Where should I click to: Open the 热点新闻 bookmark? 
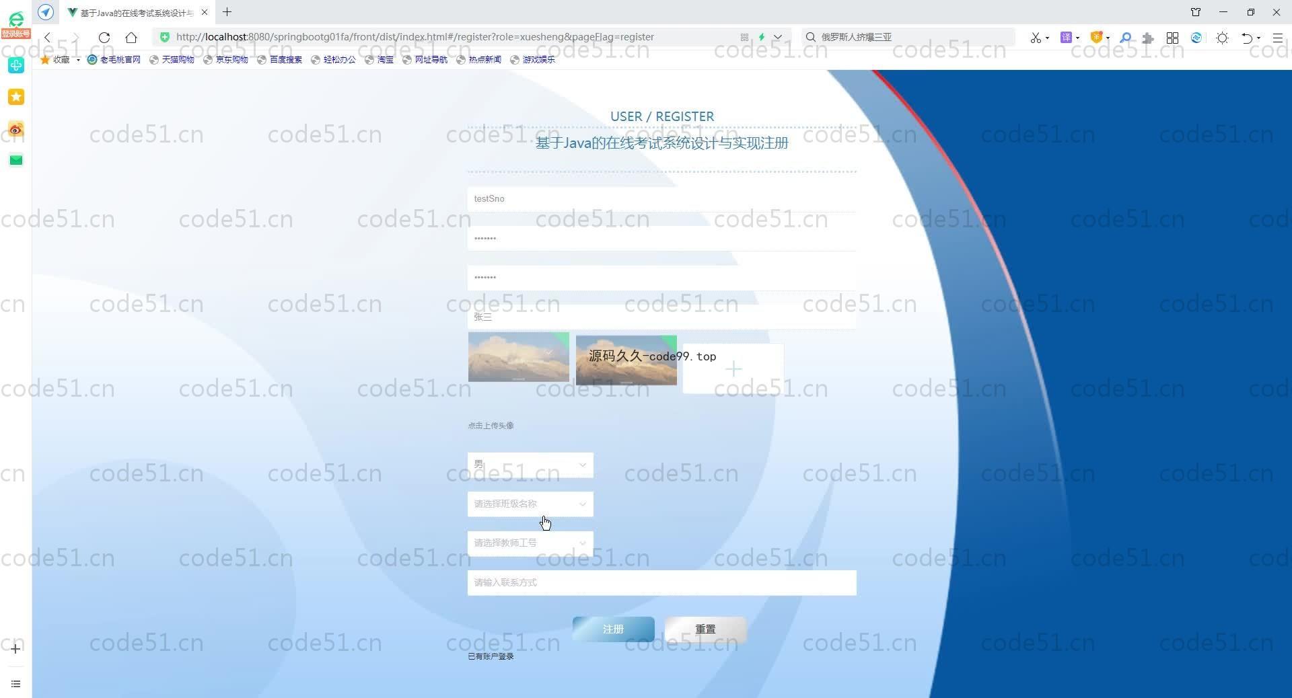[478, 59]
